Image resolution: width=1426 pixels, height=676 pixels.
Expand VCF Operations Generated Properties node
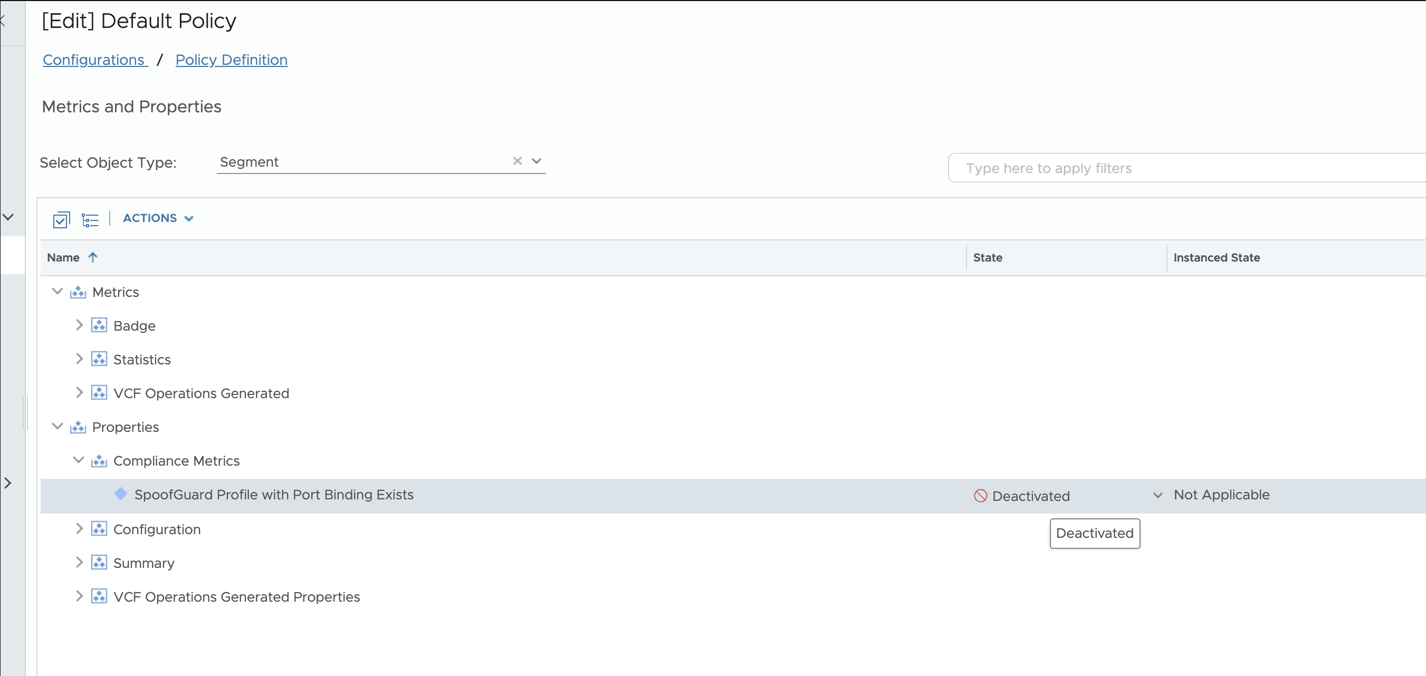tap(79, 596)
